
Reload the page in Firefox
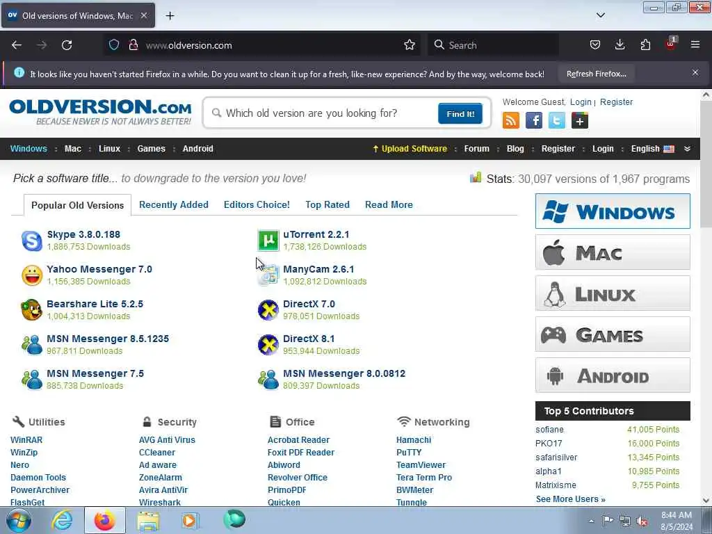[67, 45]
